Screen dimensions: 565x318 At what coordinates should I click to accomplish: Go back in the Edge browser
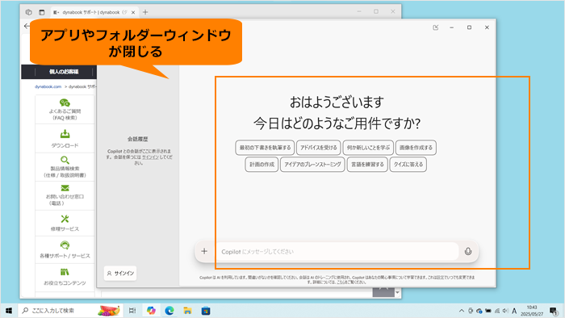(27, 26)
